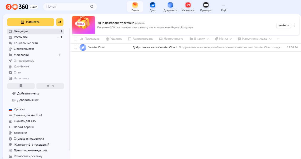The image size is (301, 159).
Task: Add new folder with plus icon
Action: pyautogui.click(x=60, y=55)
